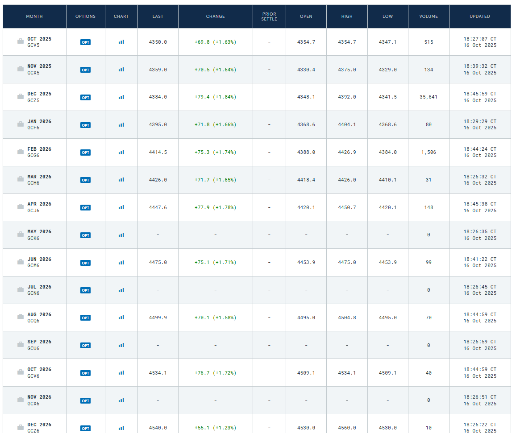The height and width of the screenshot is (433, 516).
Task: Click the LAST column header
Action: (158, 16)
